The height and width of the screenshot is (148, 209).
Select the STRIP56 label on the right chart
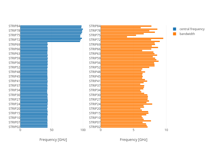tap(95, 63)
